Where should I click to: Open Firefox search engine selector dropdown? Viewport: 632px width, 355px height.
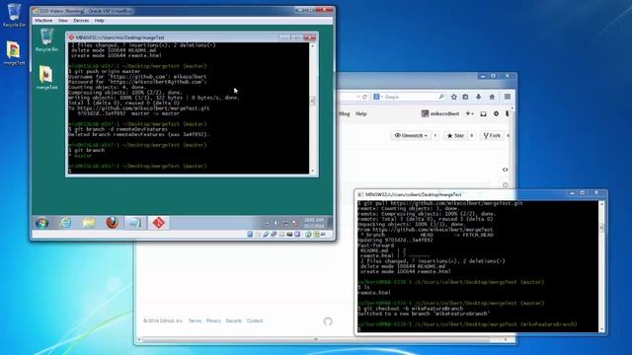coord(378,97)
